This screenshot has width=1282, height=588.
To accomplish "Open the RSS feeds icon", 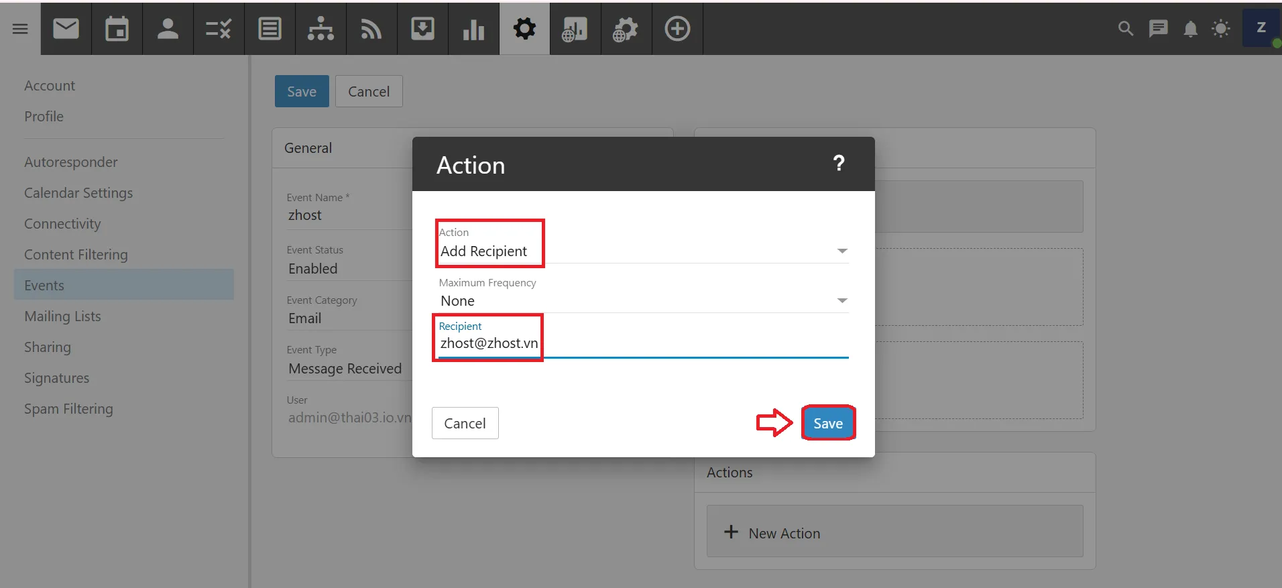I will 371,29.
